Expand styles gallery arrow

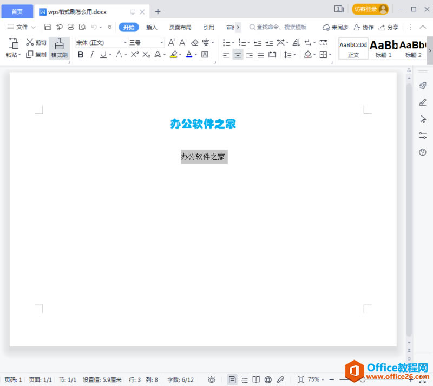coord(430,50)
